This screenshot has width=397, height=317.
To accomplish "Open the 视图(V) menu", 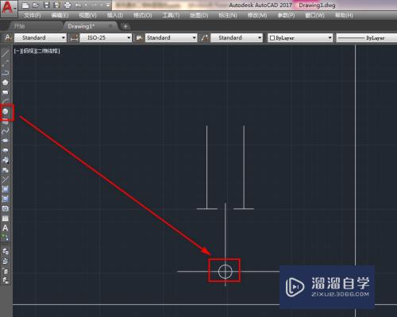I will (x=88, y=15).
